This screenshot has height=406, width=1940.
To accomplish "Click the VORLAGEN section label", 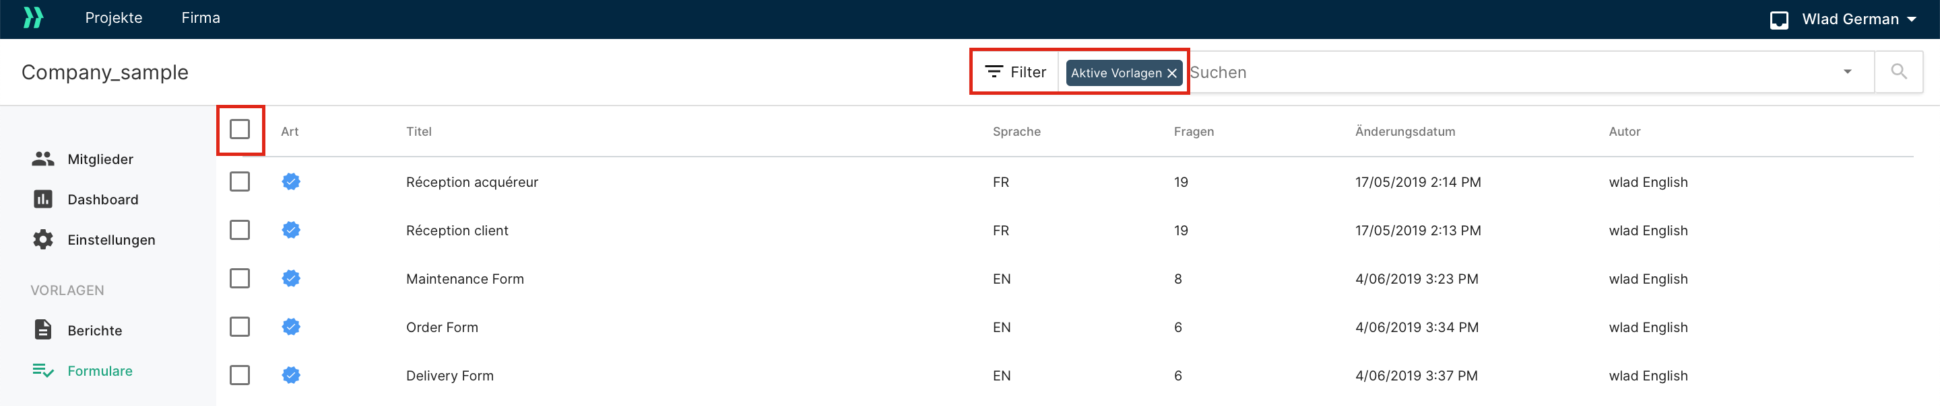I will pos(67,290).
